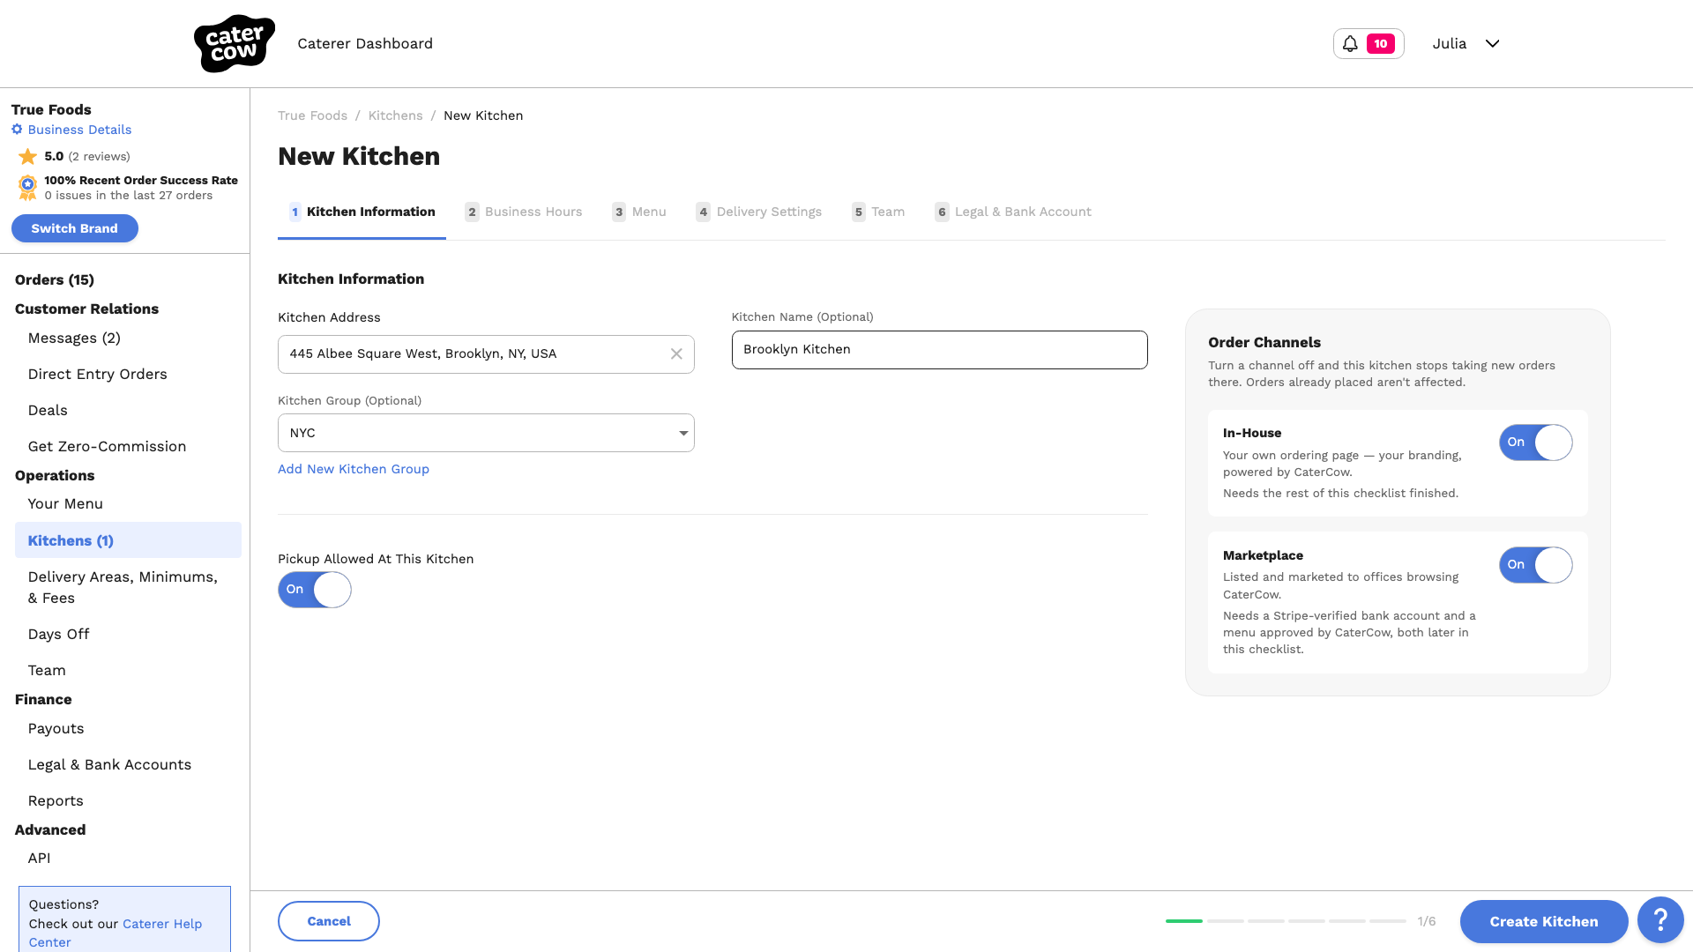Clear the kitchen address with X icon
This screenshot has width=1693, height=952.
click(x=676, y=353)
